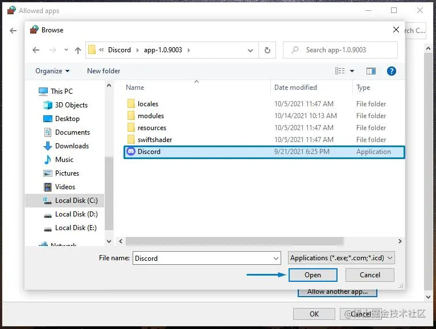The image size is (436, 329).
Task: Click the address bar folder icon
Action: click(92, 50)
